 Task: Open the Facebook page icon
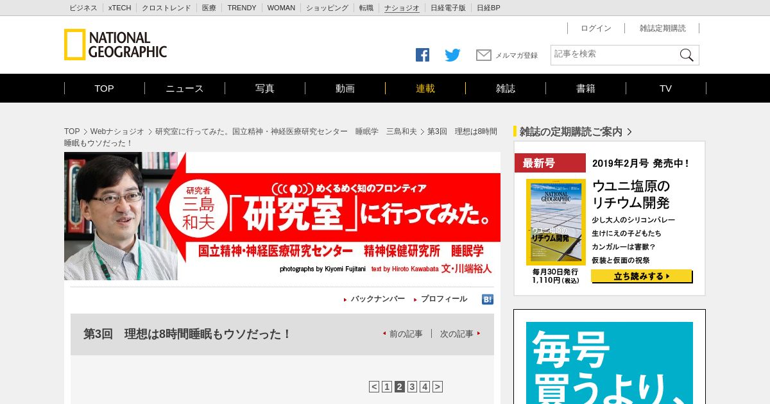tap(422, 55)
